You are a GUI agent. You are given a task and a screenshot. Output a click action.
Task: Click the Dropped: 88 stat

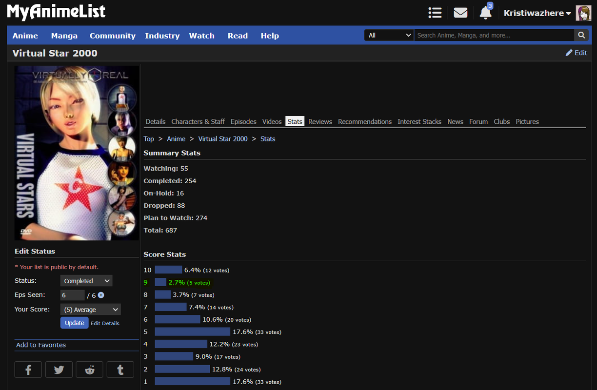pos(164,206)
